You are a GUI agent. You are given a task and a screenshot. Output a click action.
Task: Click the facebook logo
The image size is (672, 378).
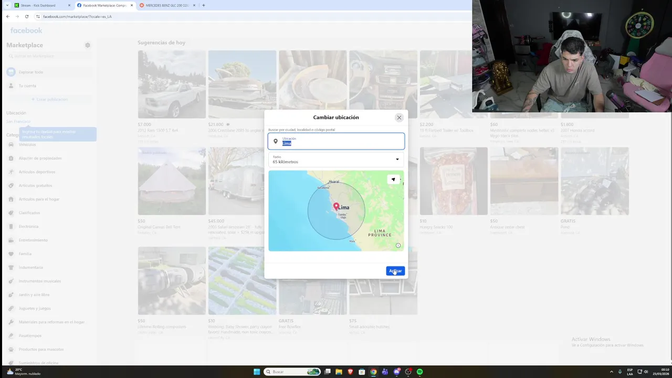pos(26,30)
